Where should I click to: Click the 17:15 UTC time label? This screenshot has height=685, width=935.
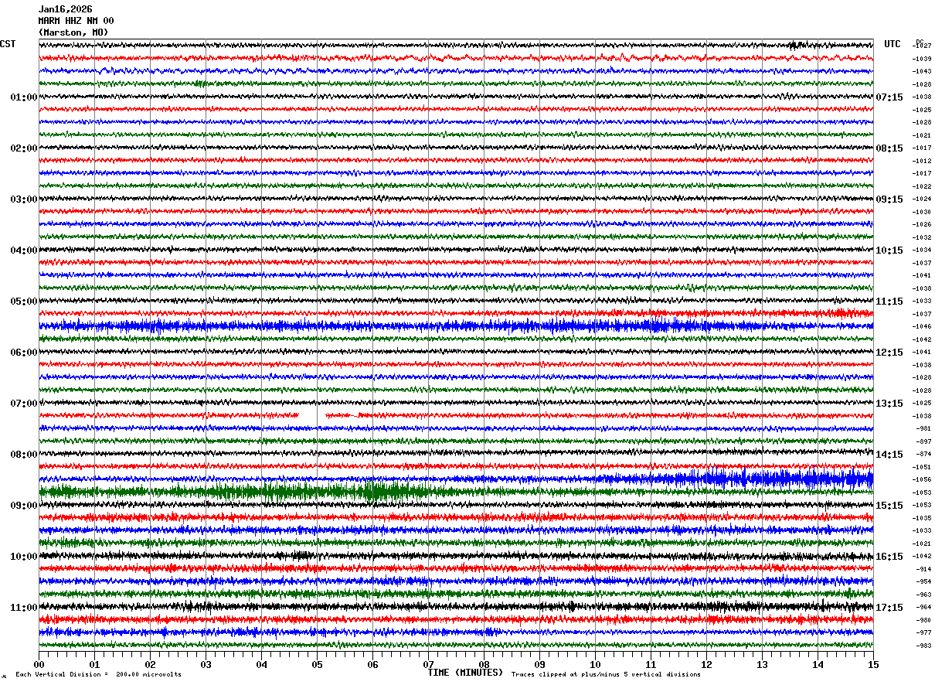click(x=889, y=608)
